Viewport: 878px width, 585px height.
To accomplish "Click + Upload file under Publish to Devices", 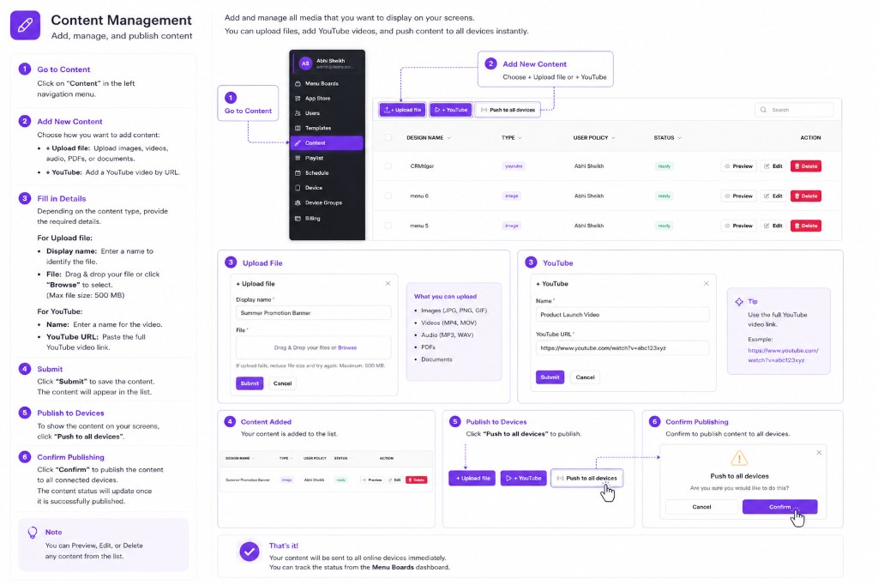I will tap(472, 478).
